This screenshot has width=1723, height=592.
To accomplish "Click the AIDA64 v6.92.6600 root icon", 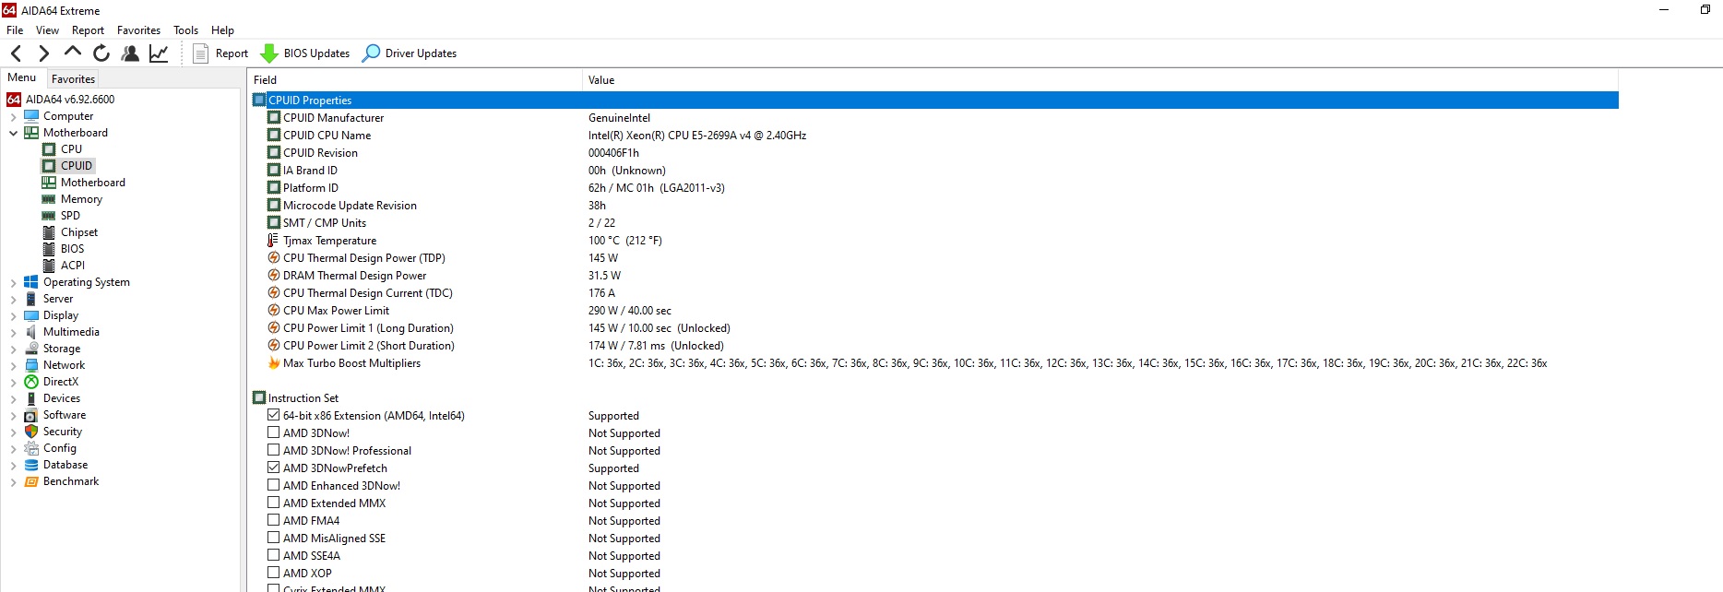I will tap(14, 100).
